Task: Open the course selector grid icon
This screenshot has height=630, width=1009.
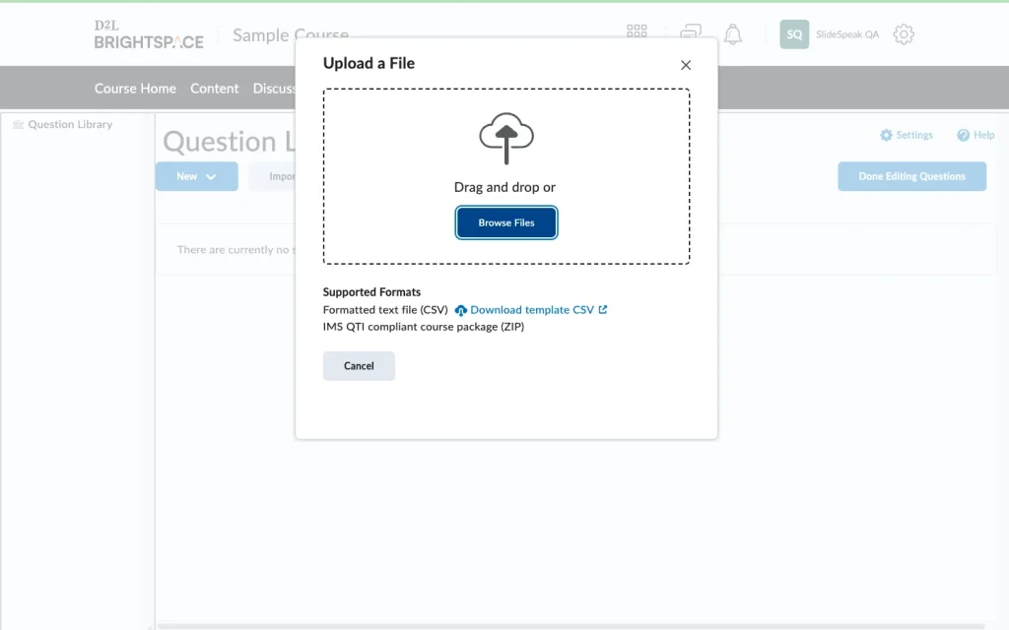Action: click(x=637, y=31)
